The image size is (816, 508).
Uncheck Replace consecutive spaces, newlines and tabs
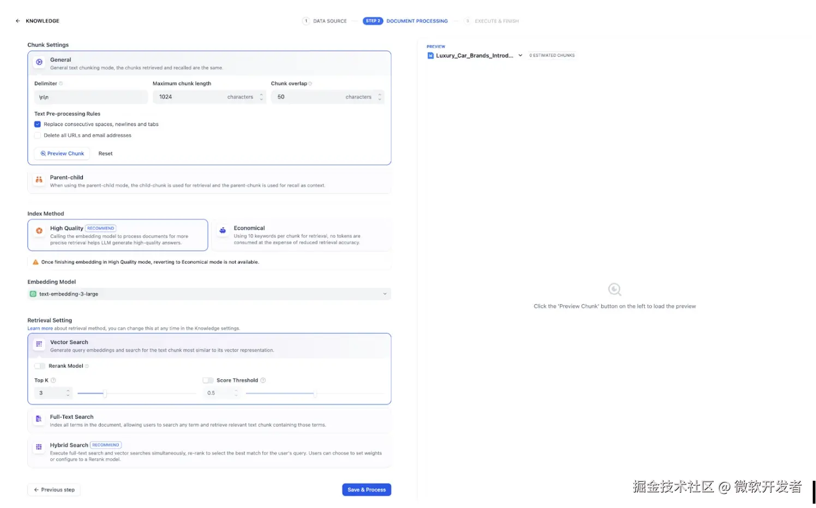(x=38, y=124)
